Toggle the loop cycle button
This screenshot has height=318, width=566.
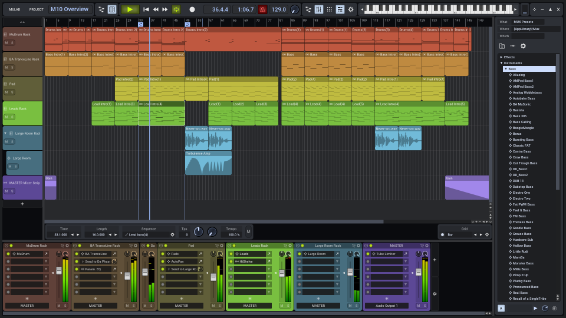176,9
